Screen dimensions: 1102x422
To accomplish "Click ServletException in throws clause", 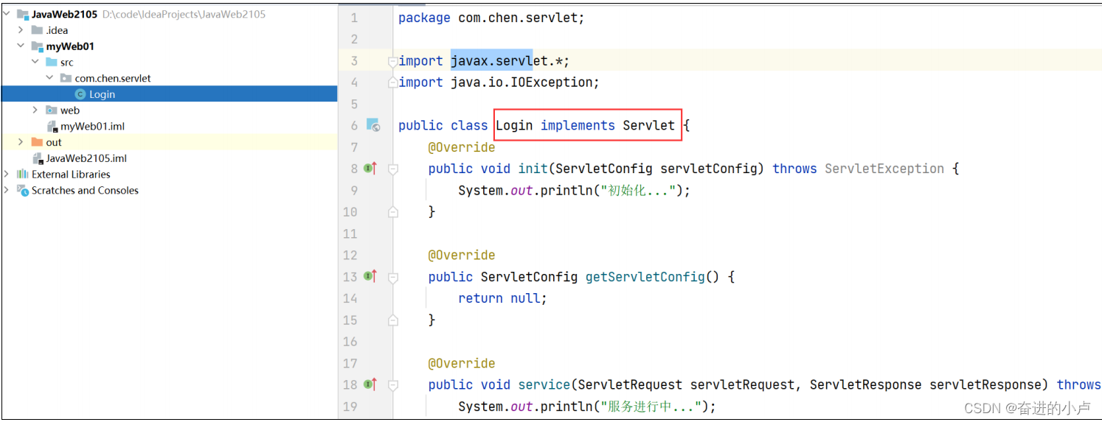I will coord(884,169).
